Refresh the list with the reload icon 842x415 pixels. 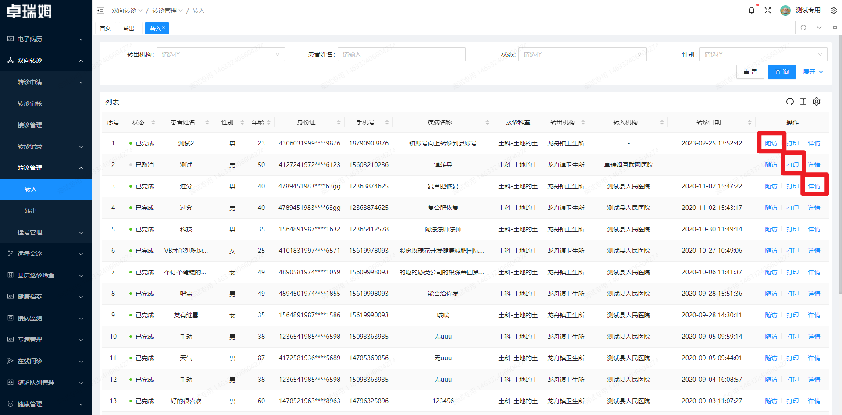pyautogui.click(x=790, y=102)
